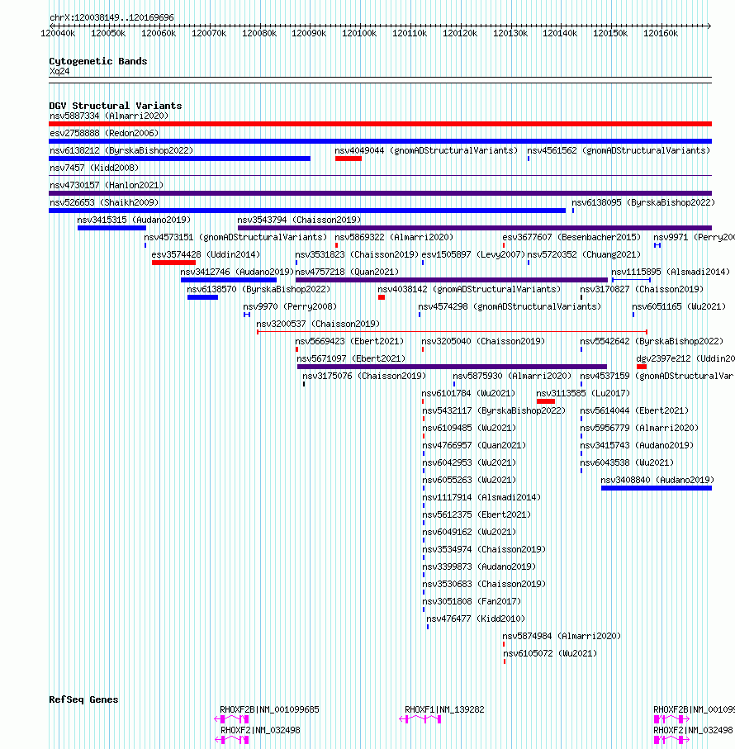Open the esv3677607 (Besenbacher2015) label
The image size is (735, 749).
coord(571,237)
